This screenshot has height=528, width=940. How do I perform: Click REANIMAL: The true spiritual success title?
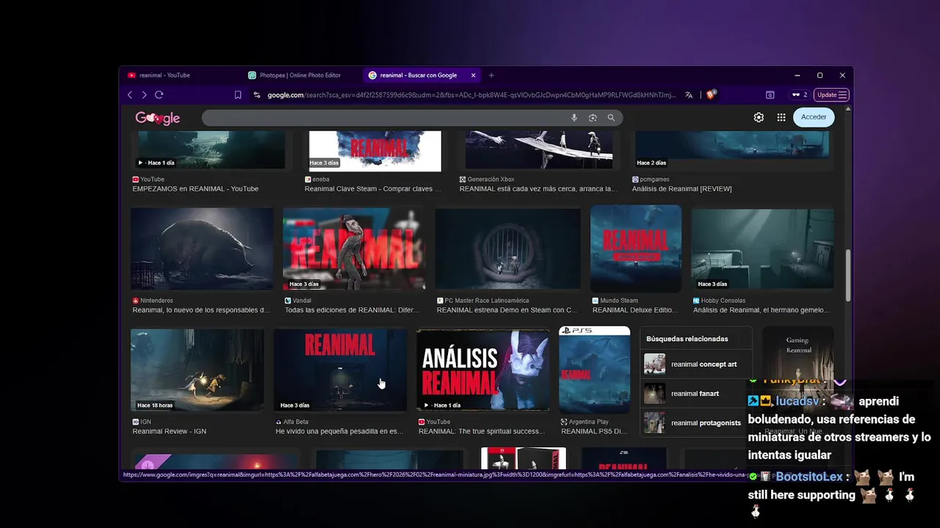pos(482,431)
